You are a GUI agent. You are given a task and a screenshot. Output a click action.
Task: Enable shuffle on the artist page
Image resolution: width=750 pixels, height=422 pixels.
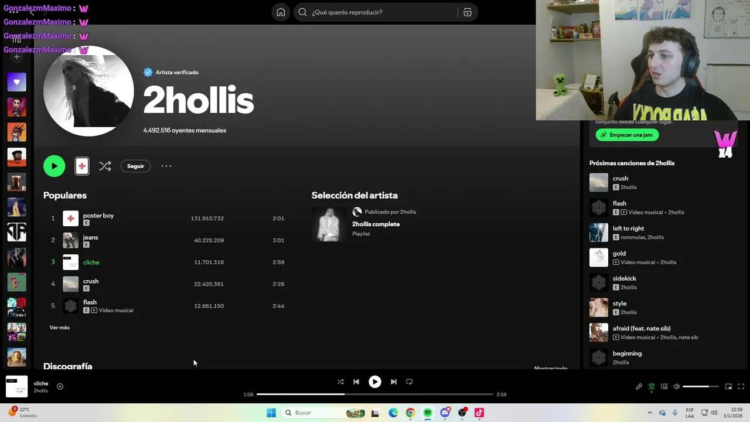tap(105, 166)
